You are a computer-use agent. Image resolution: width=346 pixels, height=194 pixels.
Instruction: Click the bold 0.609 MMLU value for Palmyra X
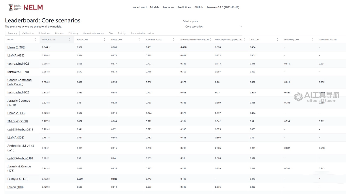(79, 179)
